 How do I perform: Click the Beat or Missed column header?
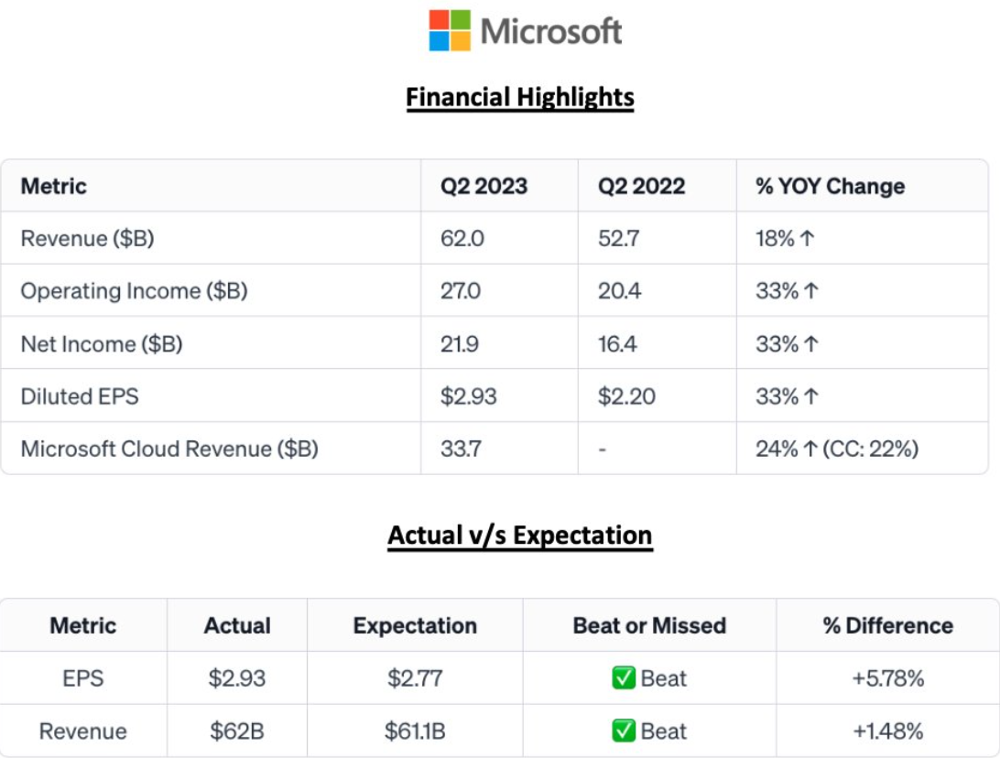(x=649, y=625)
